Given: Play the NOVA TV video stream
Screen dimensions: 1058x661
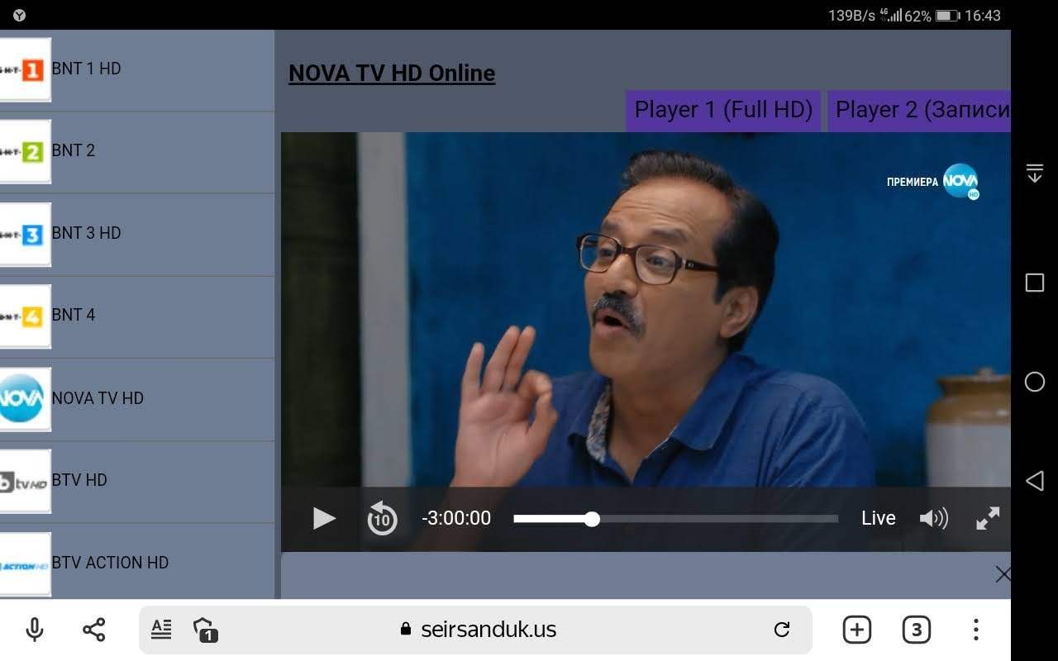Looking at the screenshot, I should pos(324,518).
